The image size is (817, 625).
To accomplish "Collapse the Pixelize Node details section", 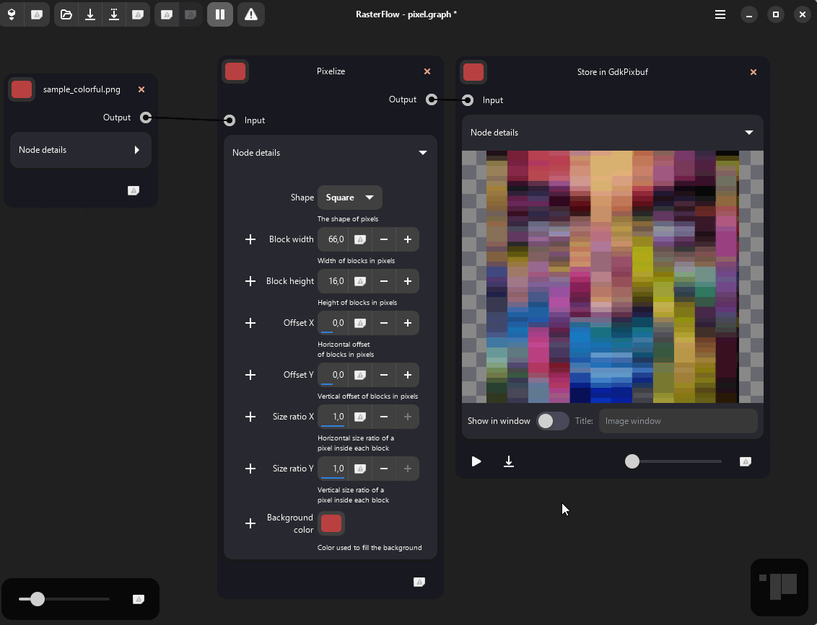I will [x=423, y=153].
